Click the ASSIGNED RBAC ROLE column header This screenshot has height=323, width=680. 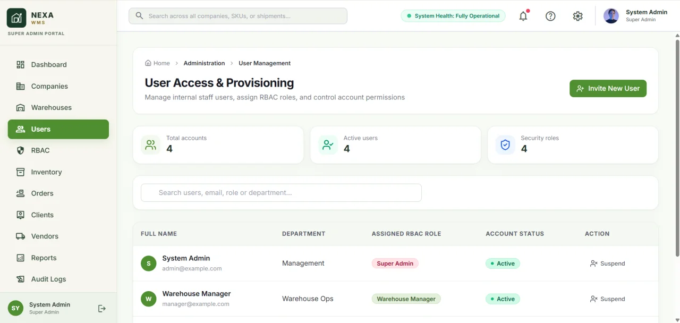coord(406,234)
